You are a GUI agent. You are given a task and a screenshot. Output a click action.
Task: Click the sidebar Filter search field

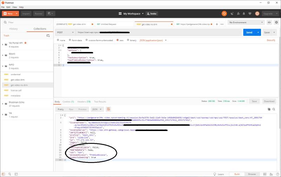[28, 22]
